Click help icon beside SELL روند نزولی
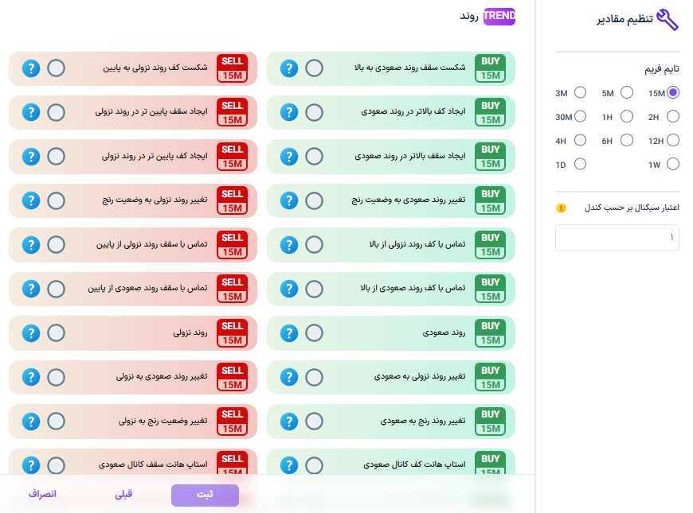This screenshot has width=693, height=513. 31,333
